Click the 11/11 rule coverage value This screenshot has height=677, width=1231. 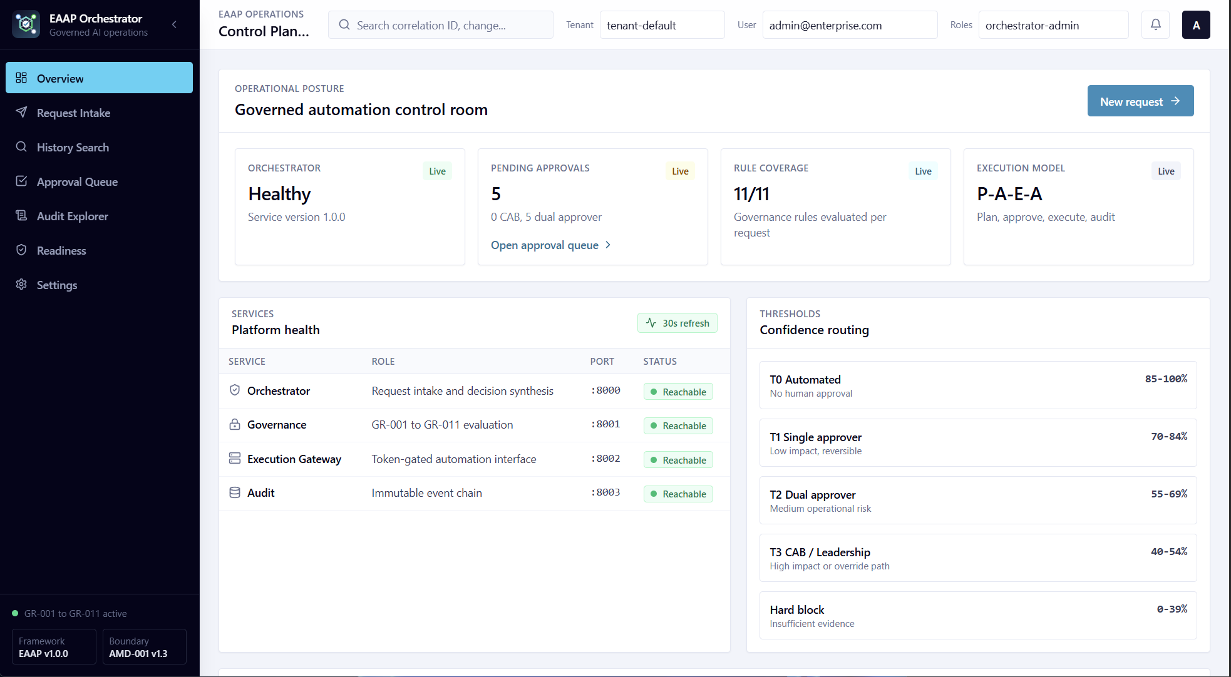pyautogui.click(x=751, y=194)
